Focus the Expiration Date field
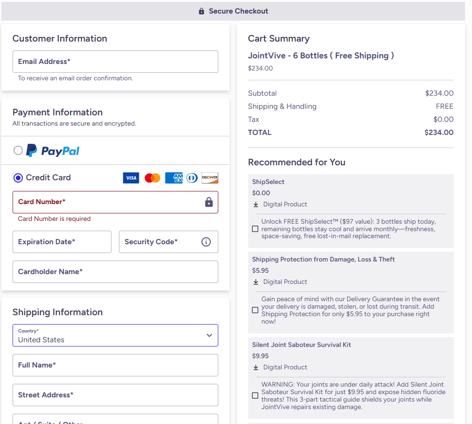 click(62, 242)
